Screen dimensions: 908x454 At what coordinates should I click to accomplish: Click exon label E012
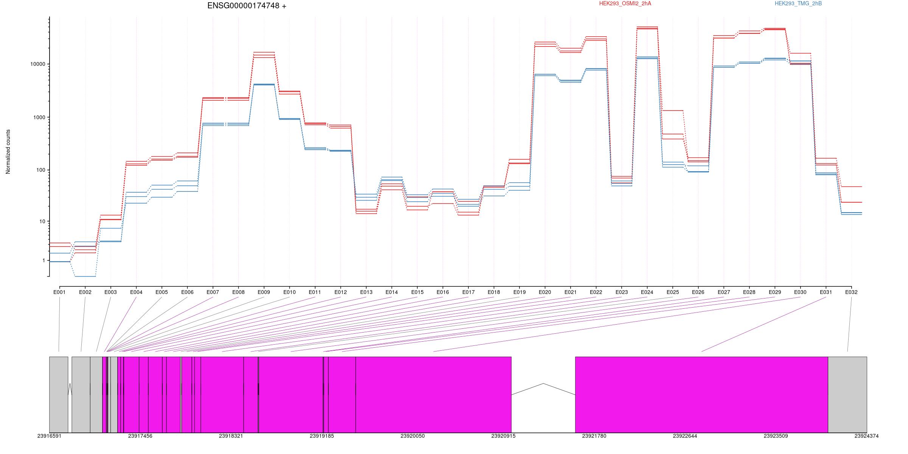[x=340, y=292]
